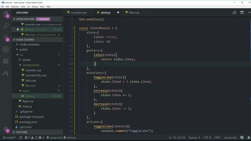Open info.vue in file tree
The width and height of the screenshot is (251, 141).
37,80
